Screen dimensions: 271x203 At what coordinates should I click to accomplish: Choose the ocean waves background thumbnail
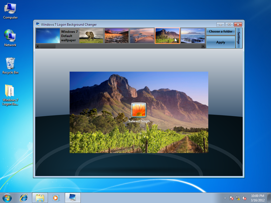193,35
